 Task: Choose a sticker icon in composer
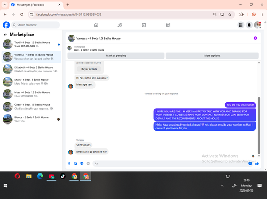(x=82, y=163)
